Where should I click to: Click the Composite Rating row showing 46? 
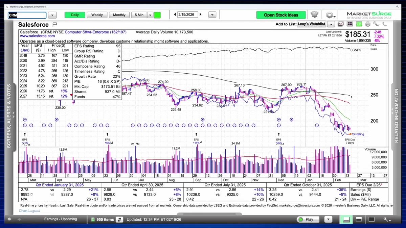(x=97, y=66)
